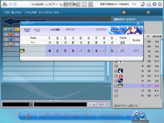Screen dimensions: 164x123
Task: Click the 申告 report button
Action: click(101, 104)
